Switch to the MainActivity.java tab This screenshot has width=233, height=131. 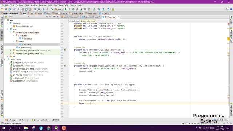91,17
